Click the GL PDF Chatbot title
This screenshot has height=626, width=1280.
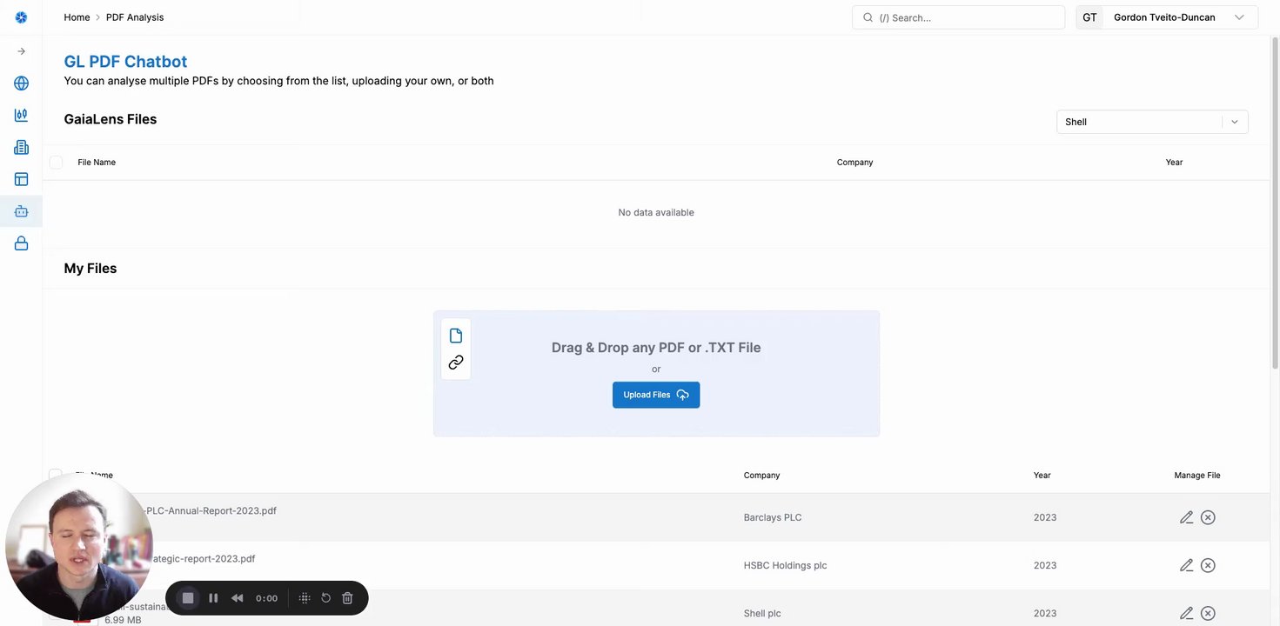click(x=125, y=62)
